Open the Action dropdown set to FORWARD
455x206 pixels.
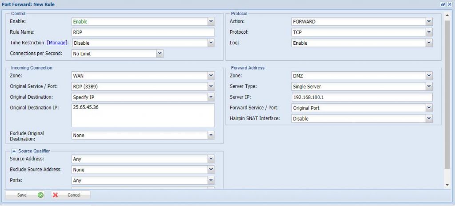coord(428,21)
